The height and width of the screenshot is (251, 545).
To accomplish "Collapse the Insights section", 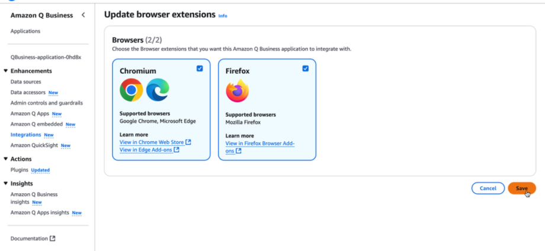I will (x=6, y=184).
